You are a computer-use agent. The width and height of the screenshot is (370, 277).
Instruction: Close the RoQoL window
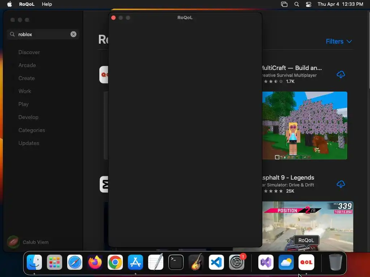point(113,18)
